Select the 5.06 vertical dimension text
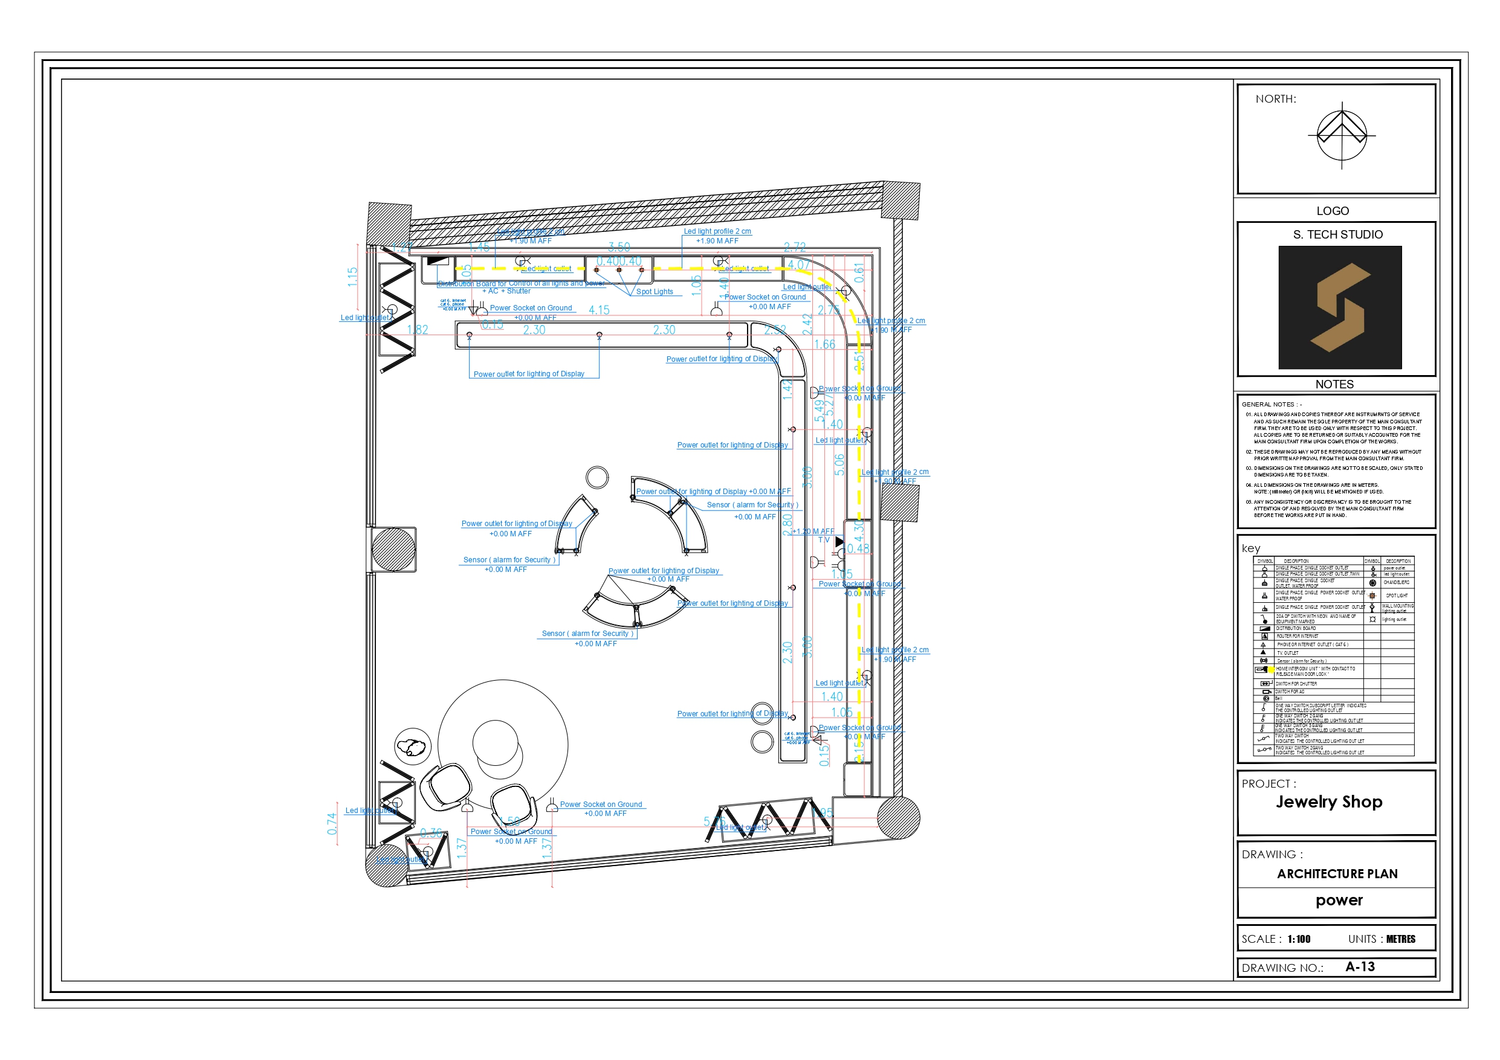Screen dimensions: 1500x1060 click(x=839, y=464)
